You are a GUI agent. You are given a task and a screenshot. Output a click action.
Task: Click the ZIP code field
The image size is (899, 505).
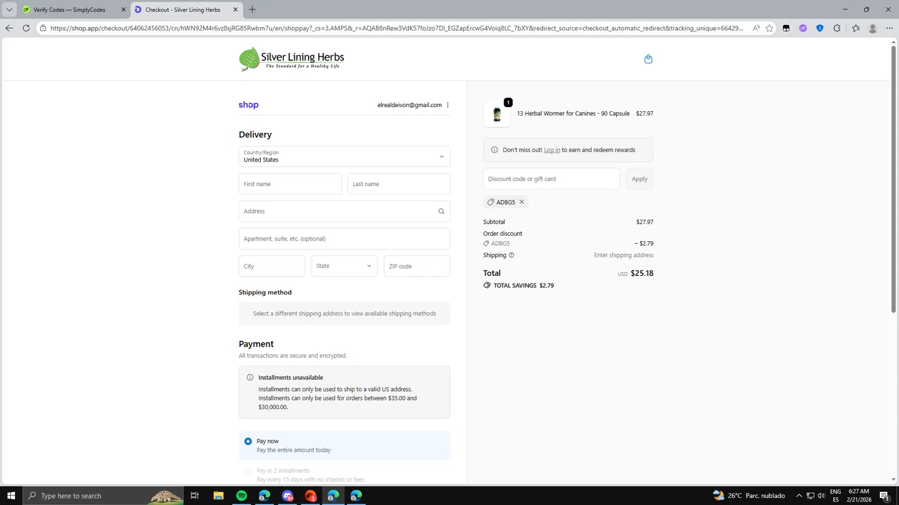click(417, 266)
